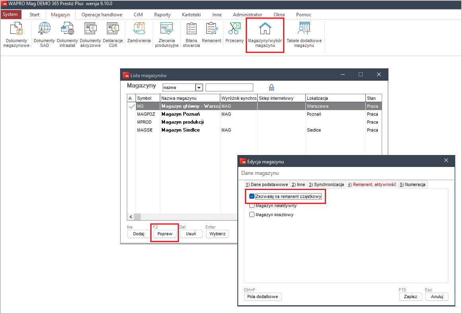This screenshot has height=314, width=462.
Task: Switch to the Operacje handlowe ribbon tab
Action: click(x=102, y=15)
